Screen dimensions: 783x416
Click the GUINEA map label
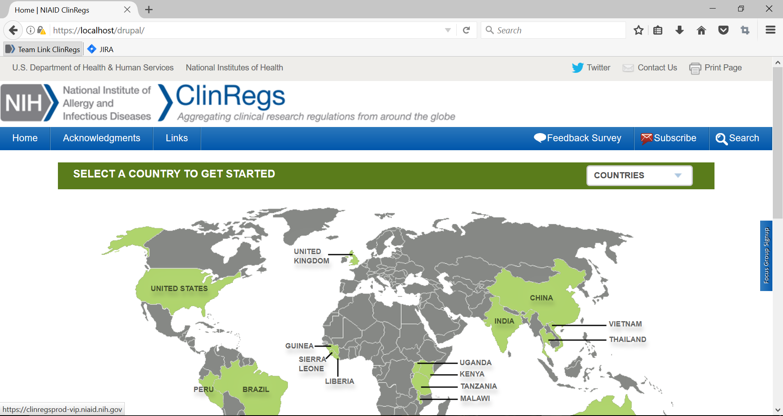(x=299, y=346)
